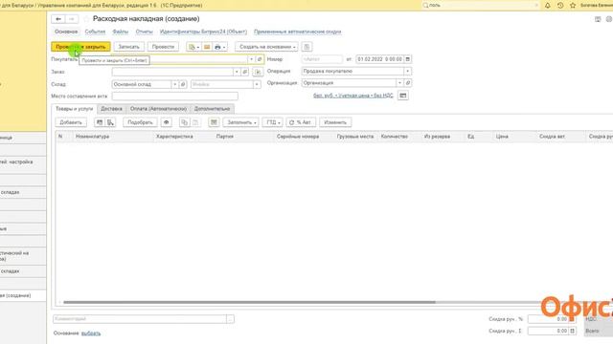Open the Склад field link button
The width and height of the screenshot is (613, 344).
tap(183, 84)
